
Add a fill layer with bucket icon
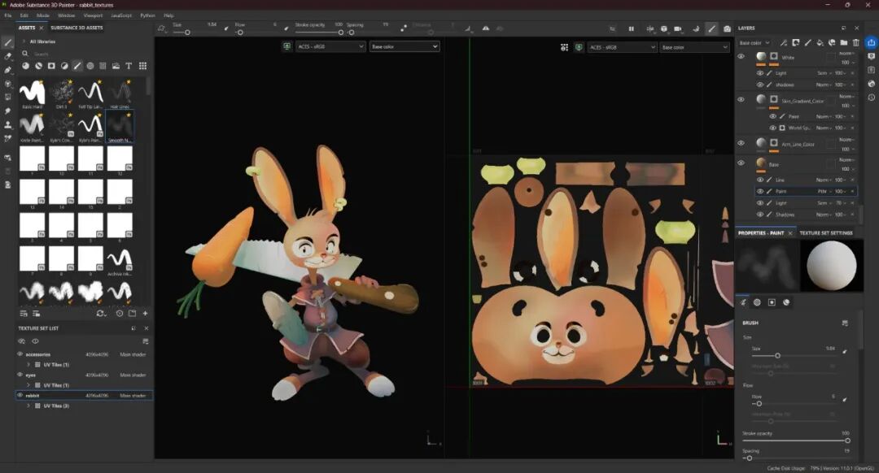tap(820, 42)
